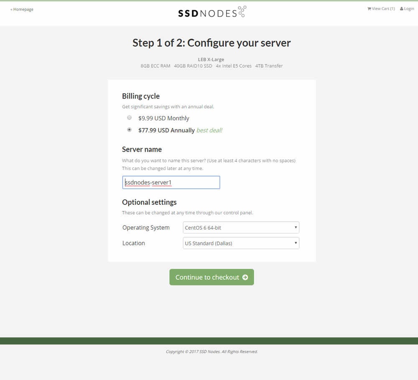Click the user icon beside Login
Screen dimensions: 418x380
point(402,9)
